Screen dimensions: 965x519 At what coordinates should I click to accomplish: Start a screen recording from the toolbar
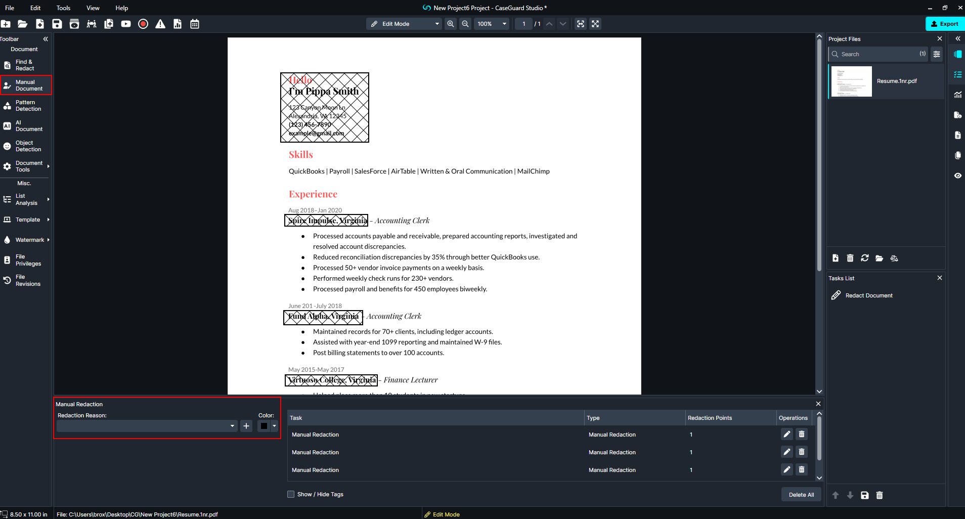tap(142, 24)
